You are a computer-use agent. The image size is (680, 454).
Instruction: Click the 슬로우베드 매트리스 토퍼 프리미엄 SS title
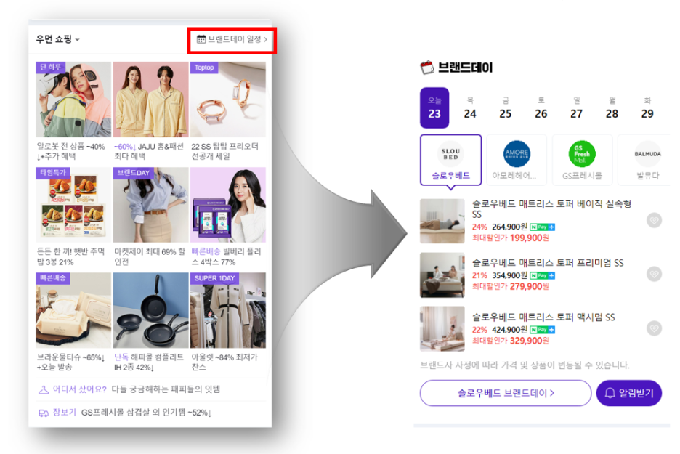[x=548, y=263]
